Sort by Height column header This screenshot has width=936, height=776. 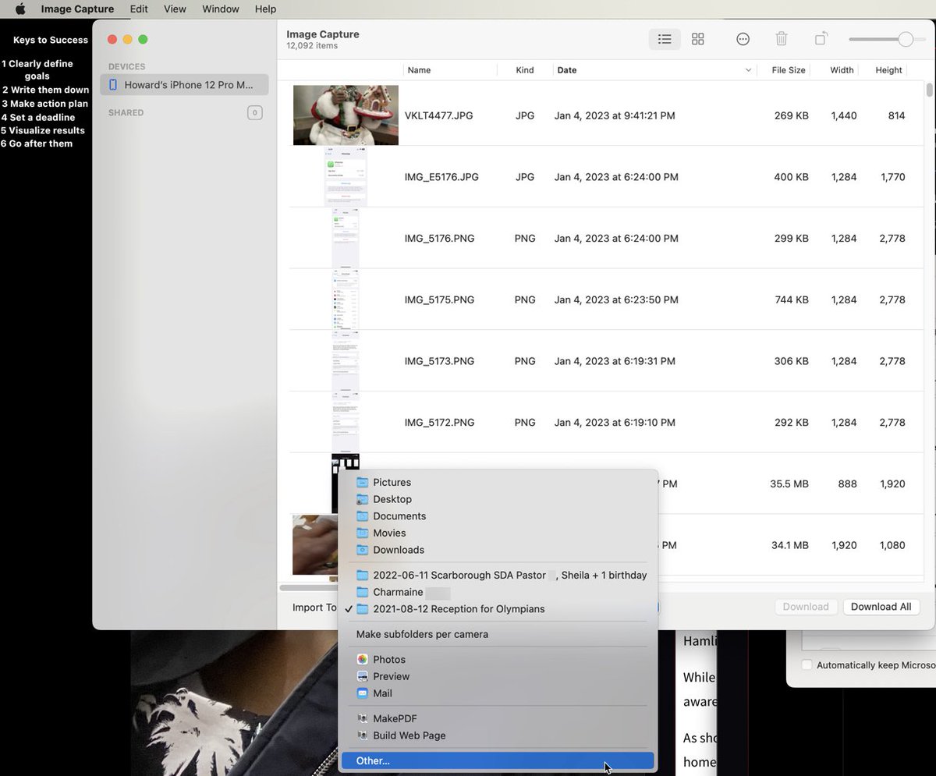(888, 70)
